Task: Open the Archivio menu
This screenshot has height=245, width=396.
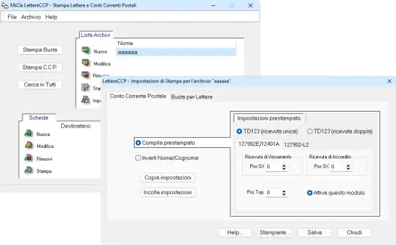Action: point(31,17)
